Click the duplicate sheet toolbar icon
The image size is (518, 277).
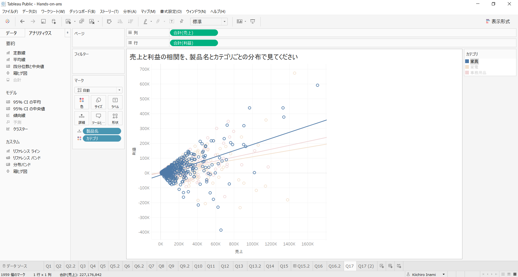[x=81, y=21]
